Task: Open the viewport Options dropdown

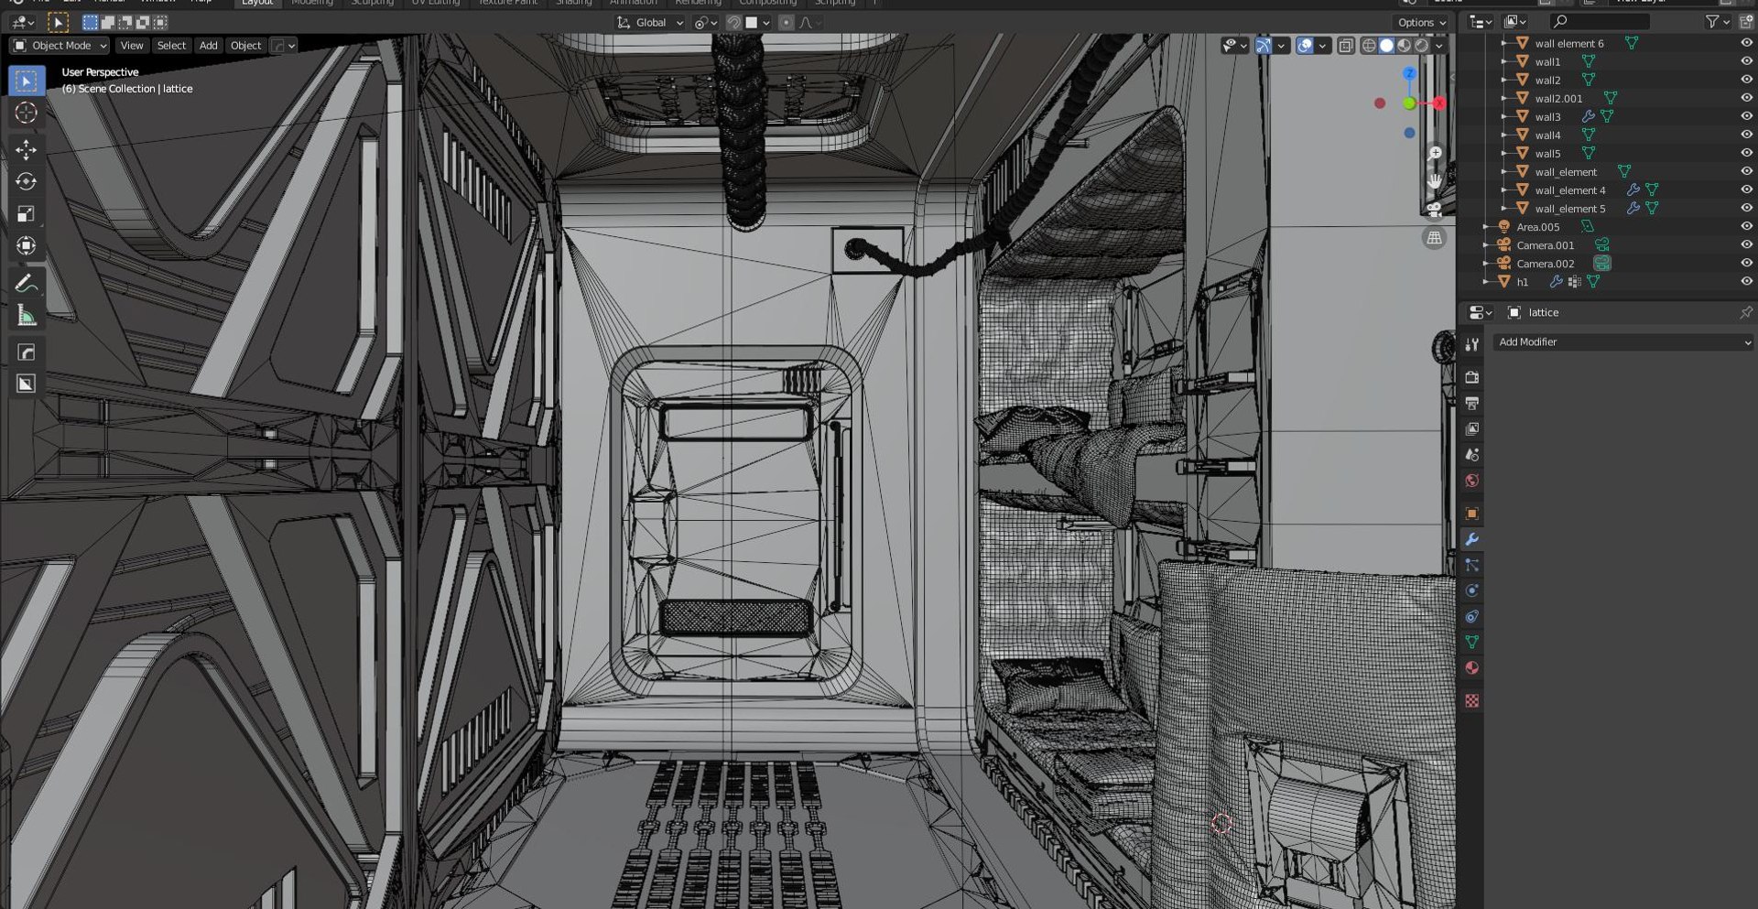Action: (x=1421, y=23)
